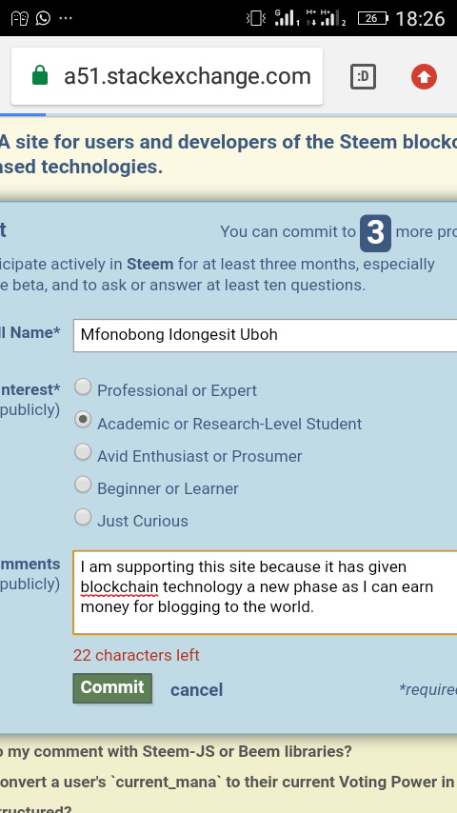Choose Avid Enthusiast or Prosumer option
This screenshot has width=457, height=813.
(83, 451)
